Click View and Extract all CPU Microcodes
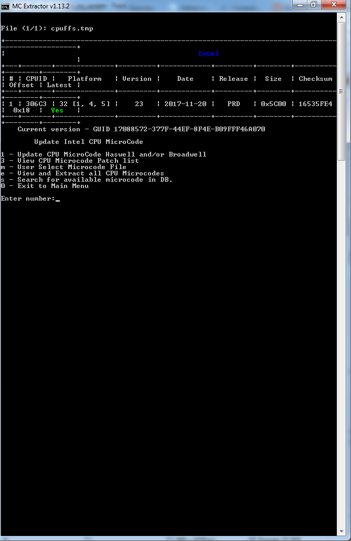Image resolution: width=351 pixels, height=541 pixels. (x=82, y=173)
